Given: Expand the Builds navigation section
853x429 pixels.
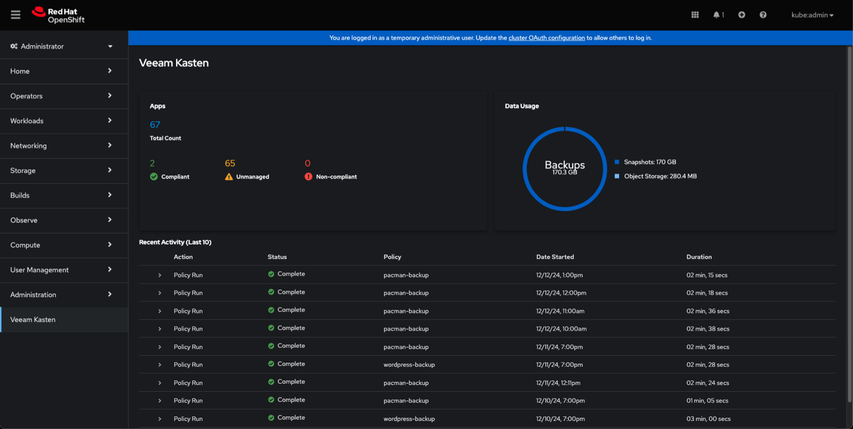Looking at the screenshot, I should (x=64, y=196).
